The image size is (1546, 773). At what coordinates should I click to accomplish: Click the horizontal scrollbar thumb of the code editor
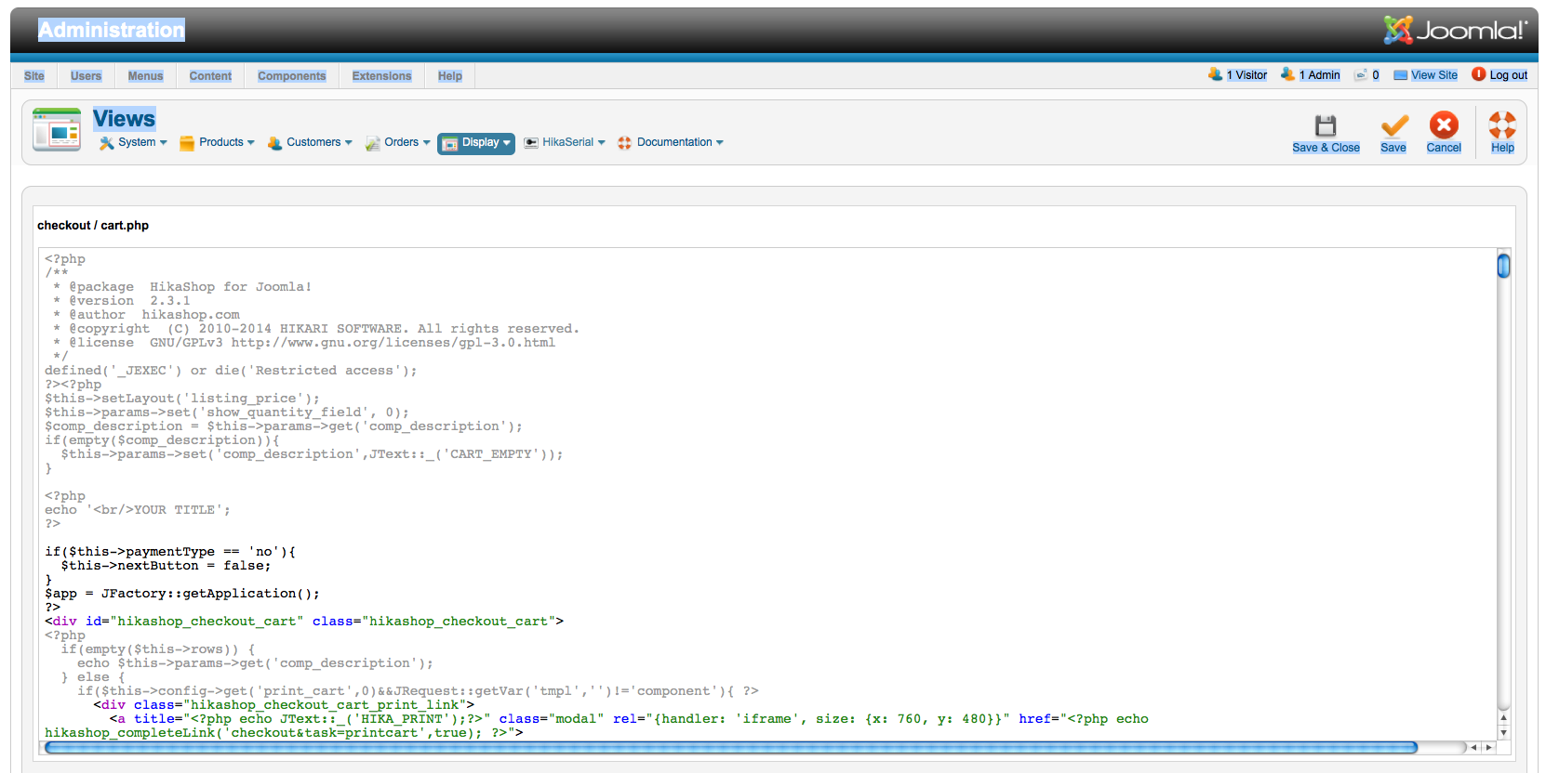[x=731, y=747]
